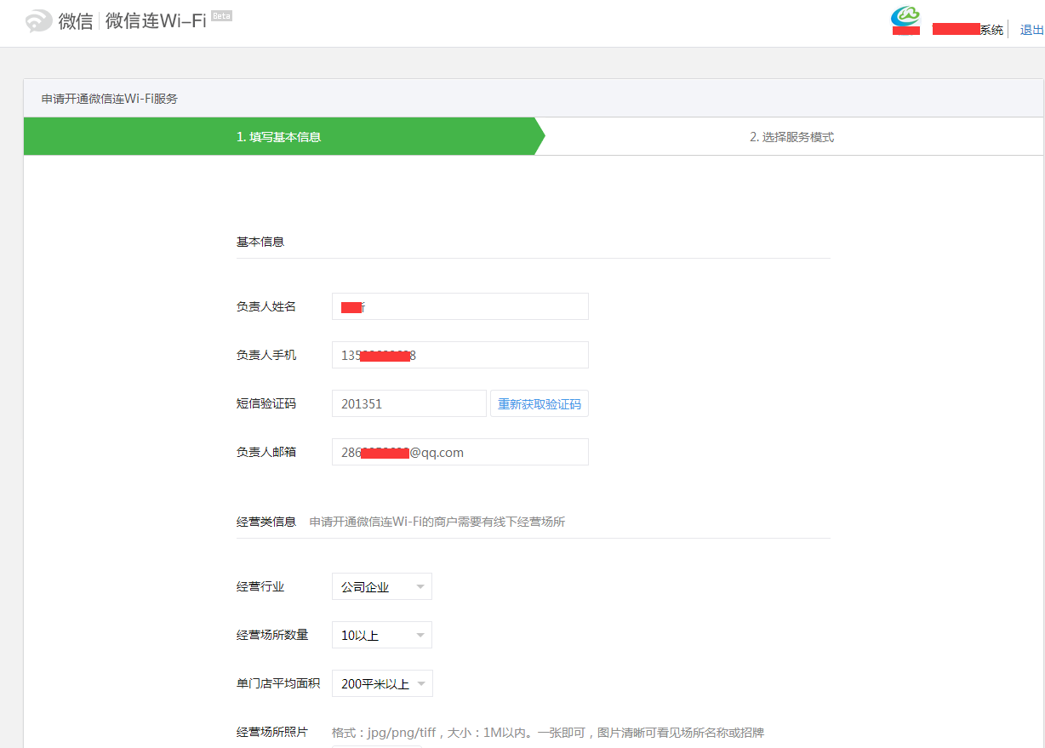Viewport: 1045px width, 748px height.
Task: Click the 负责人手机 label
Action: 266,355
